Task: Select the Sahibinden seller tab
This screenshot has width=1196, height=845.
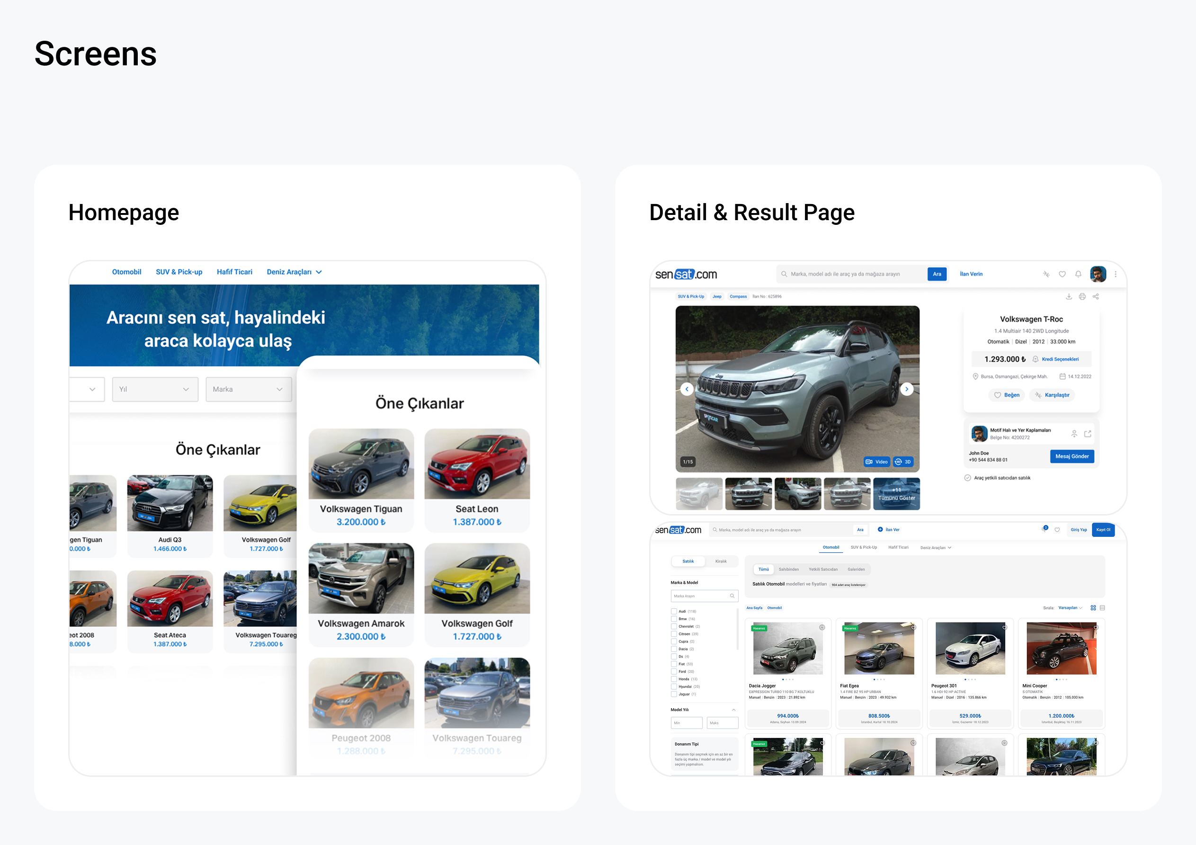Action: click(x=789, y=569)
